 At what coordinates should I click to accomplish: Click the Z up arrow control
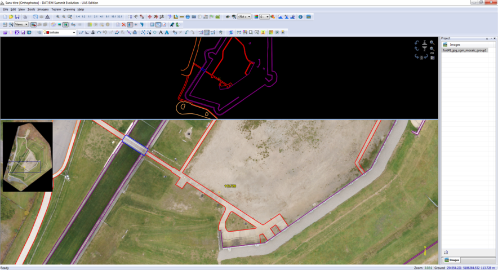pos(424,43)
